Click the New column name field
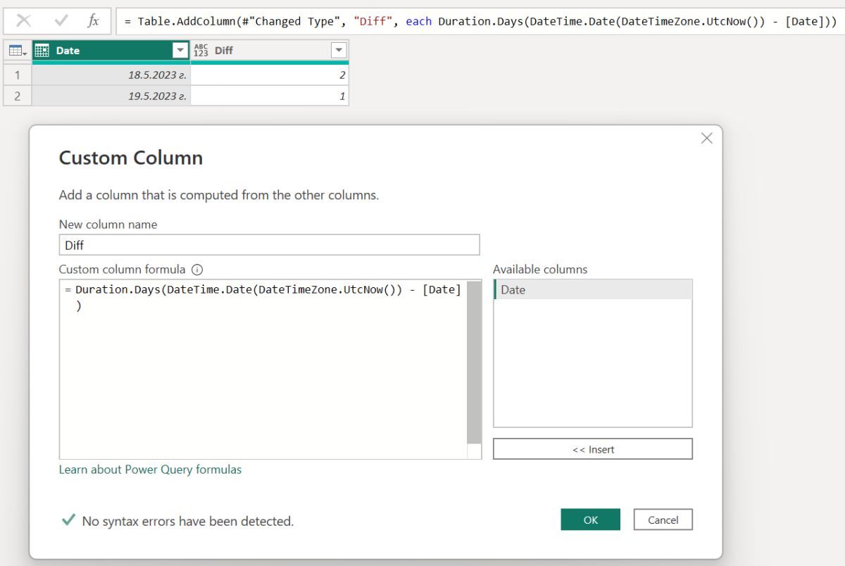This screenshot has height=566, width=845. (x=270, y=245)
